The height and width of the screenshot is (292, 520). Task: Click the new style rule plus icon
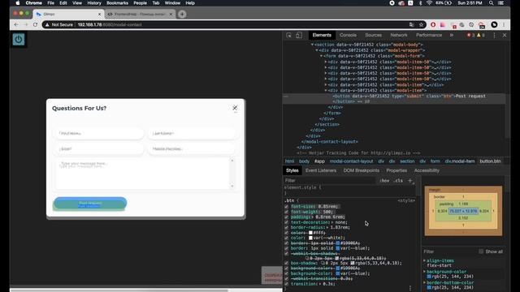(x=409, y=180)
